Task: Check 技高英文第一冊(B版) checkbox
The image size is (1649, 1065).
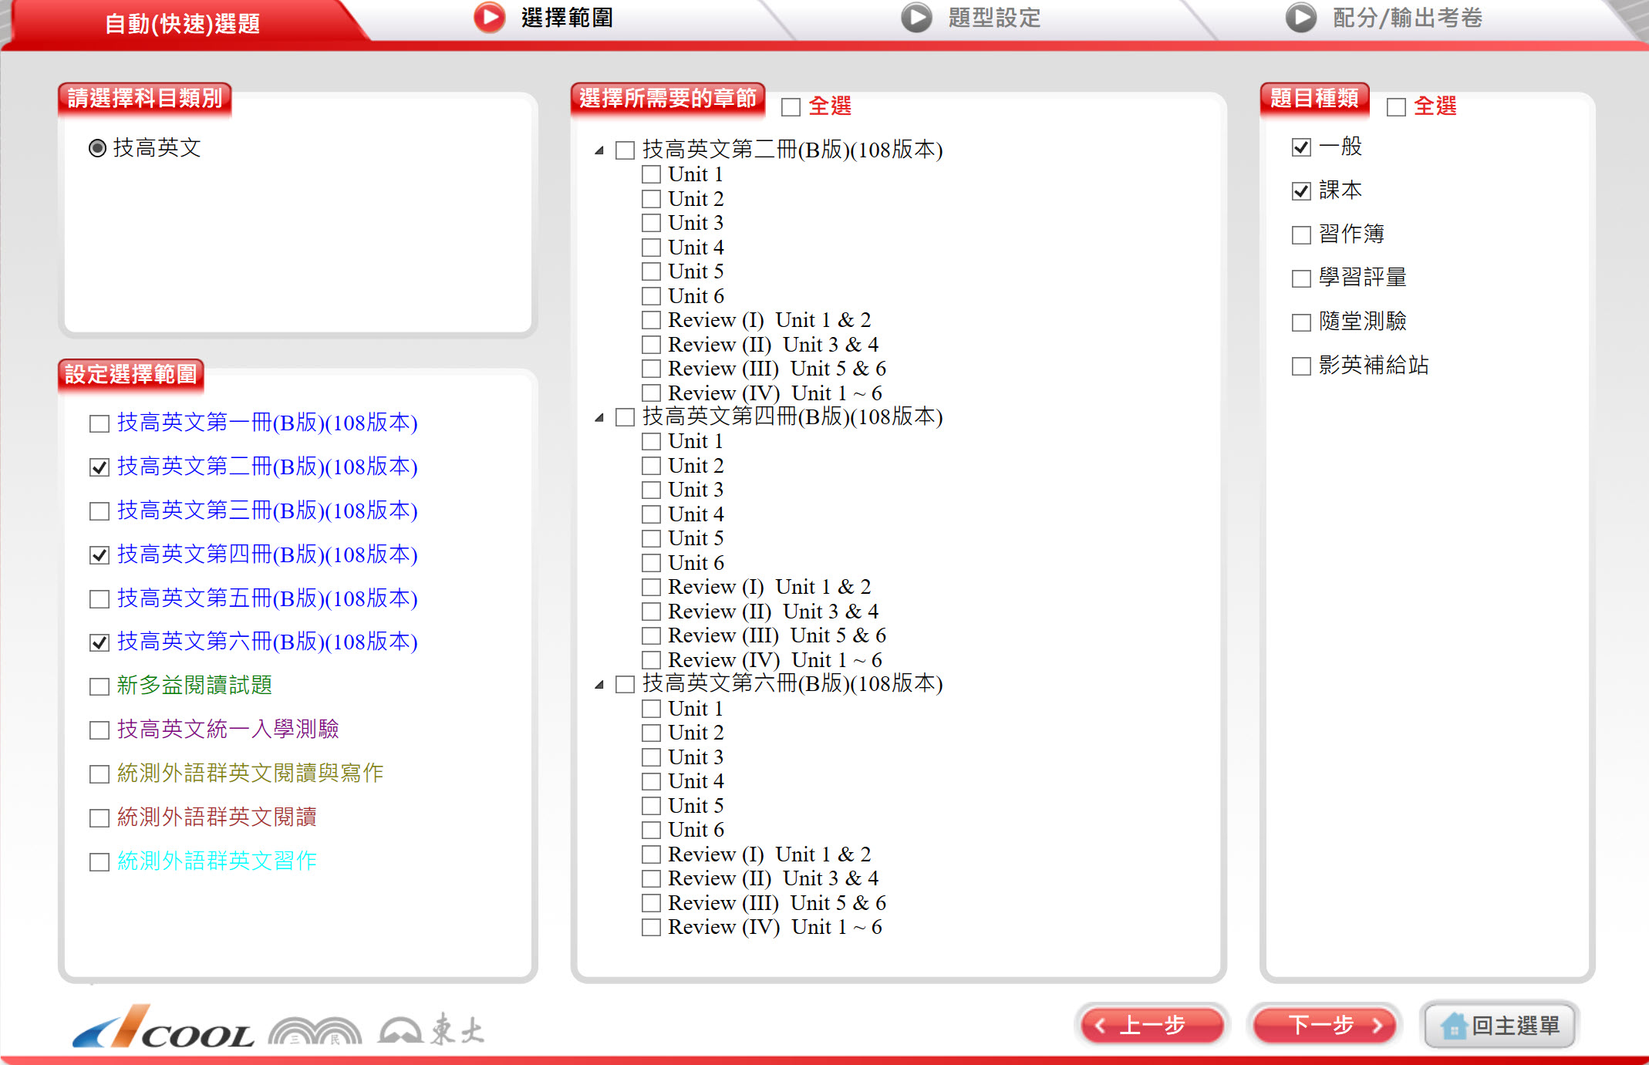Action: (x=99, y=423)
